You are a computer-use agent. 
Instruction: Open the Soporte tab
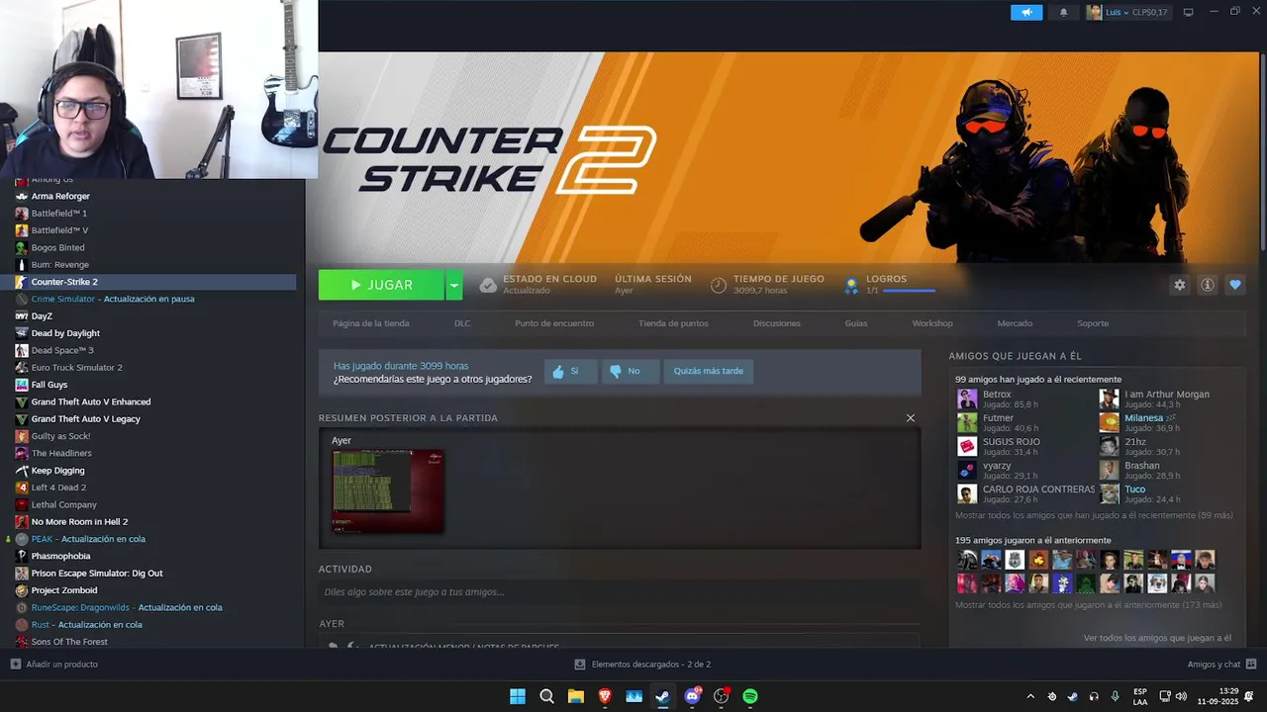click(x=1093, y=323)
